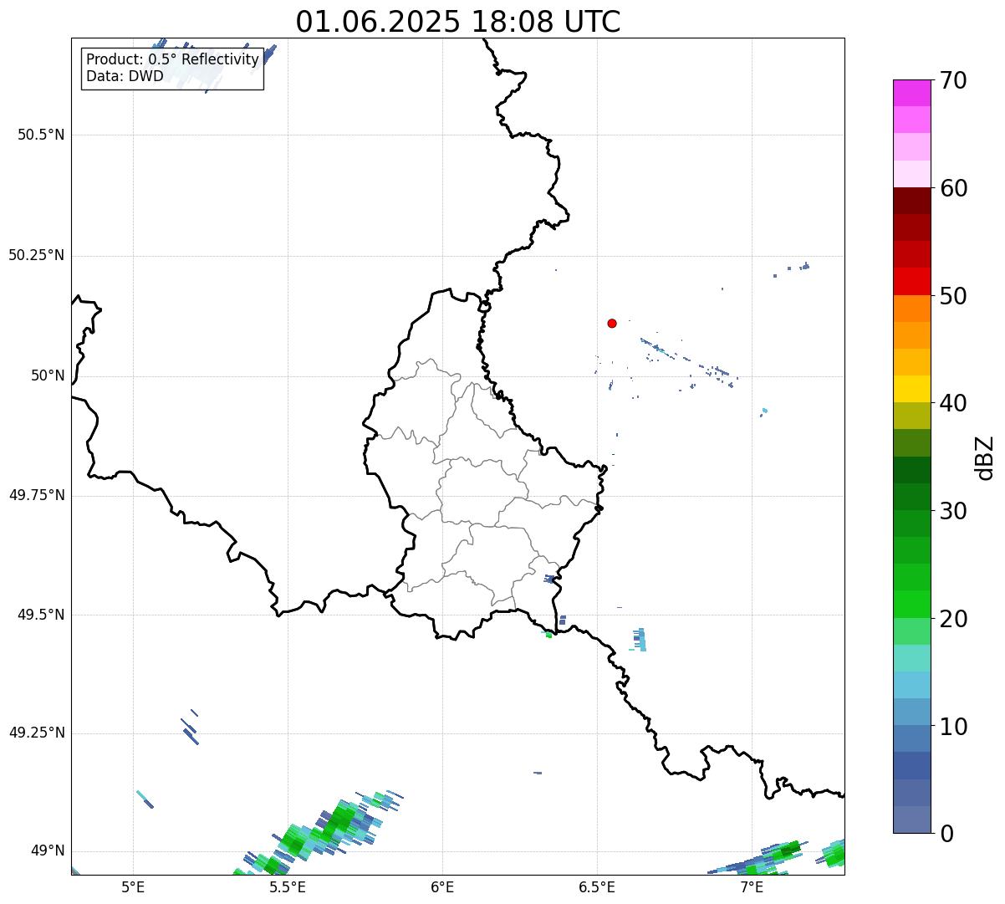Click the colorbar tick label 50

[x=953, y=296]
